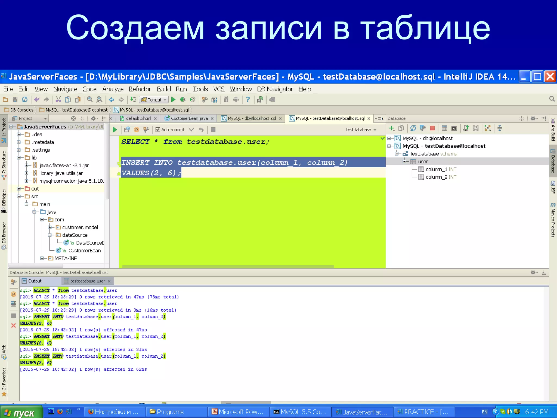Viewport: 557px width, 418px height.
Task: Click the Database panel settings gear
Action: (x=533, y=118)
